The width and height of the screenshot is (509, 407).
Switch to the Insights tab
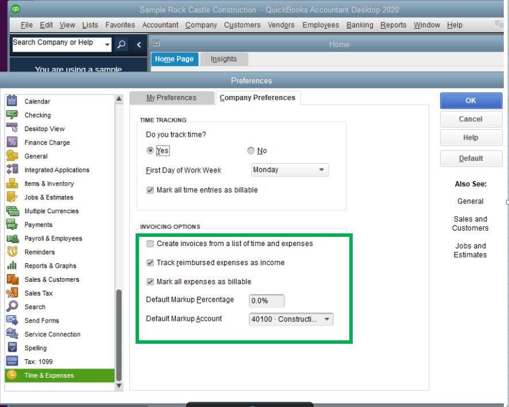[x=223, y=59]
